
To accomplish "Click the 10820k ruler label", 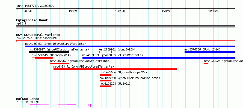I will 27,11.
